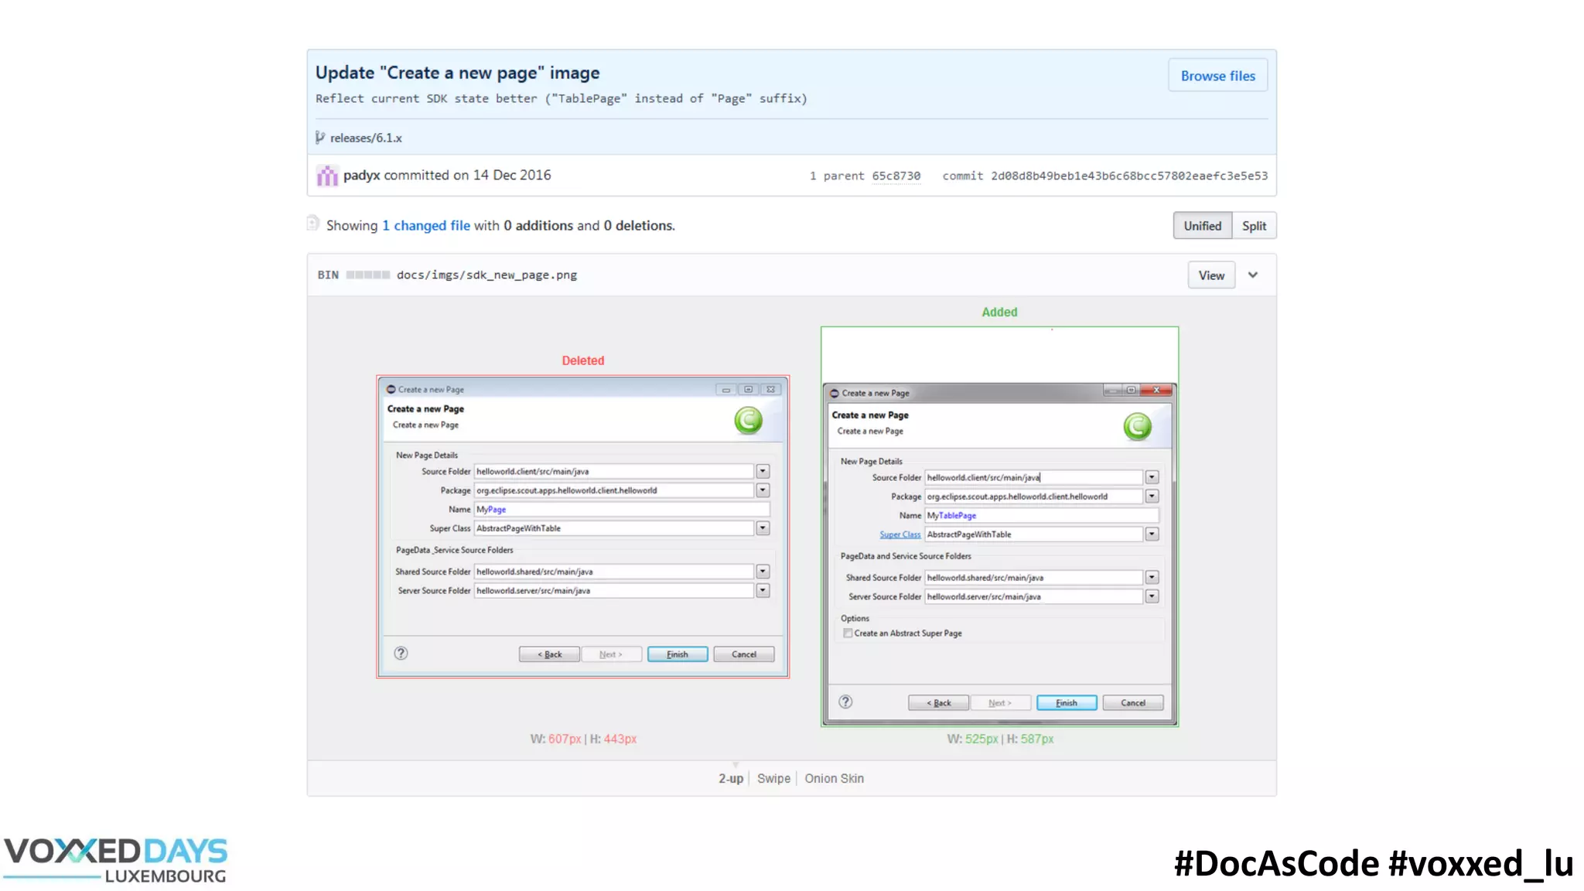Screen dimensions: 1584x891
Task: Toggle the Create an Abstract Super Page checkbox
Action: 848,633
